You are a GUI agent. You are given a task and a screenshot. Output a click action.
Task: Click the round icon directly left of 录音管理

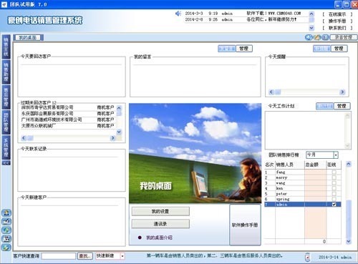325,37
